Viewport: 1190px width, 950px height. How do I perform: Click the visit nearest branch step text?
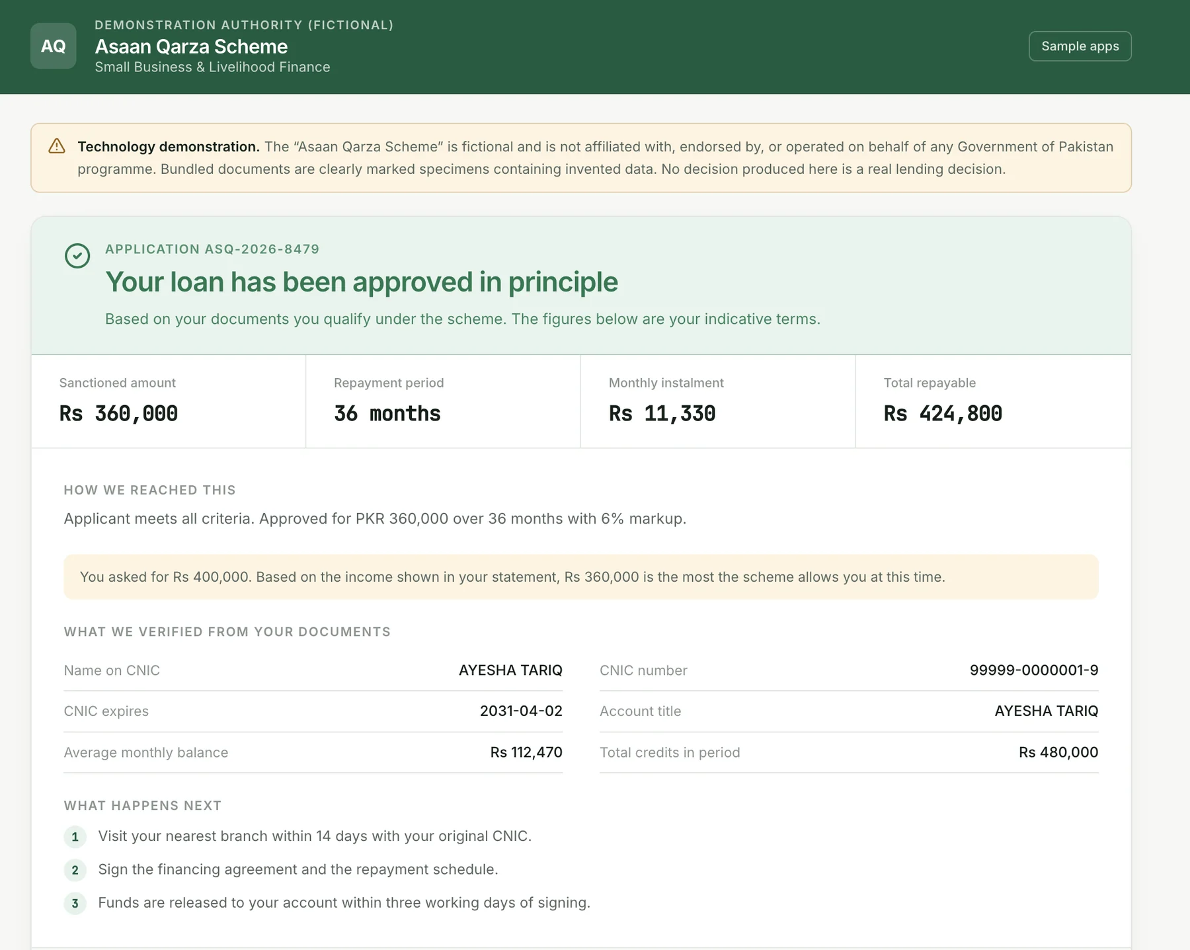[x=315, y=836]
